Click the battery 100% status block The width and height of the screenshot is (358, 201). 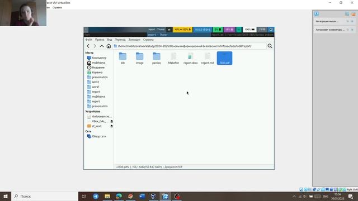pyautogui.click(x=249, y=30)
